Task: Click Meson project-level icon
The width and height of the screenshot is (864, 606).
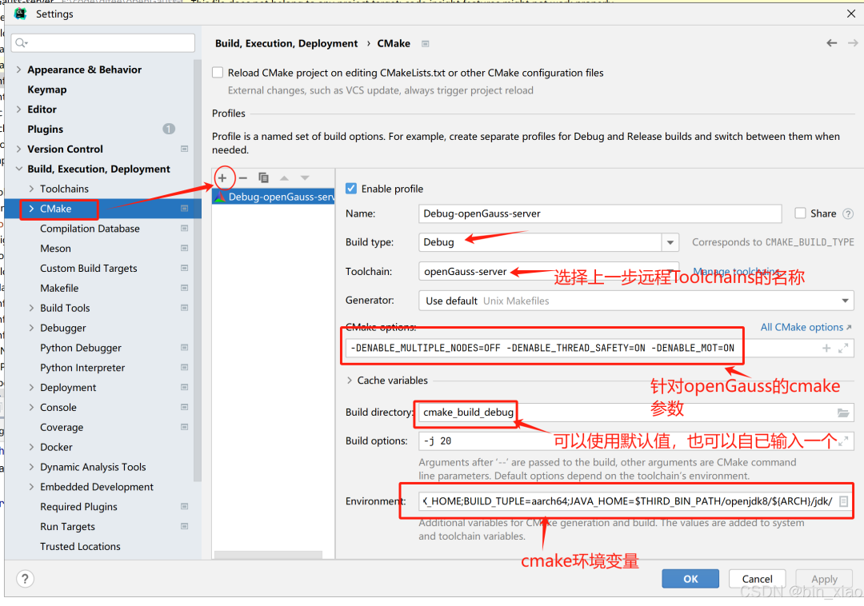Action: [185, 248]
